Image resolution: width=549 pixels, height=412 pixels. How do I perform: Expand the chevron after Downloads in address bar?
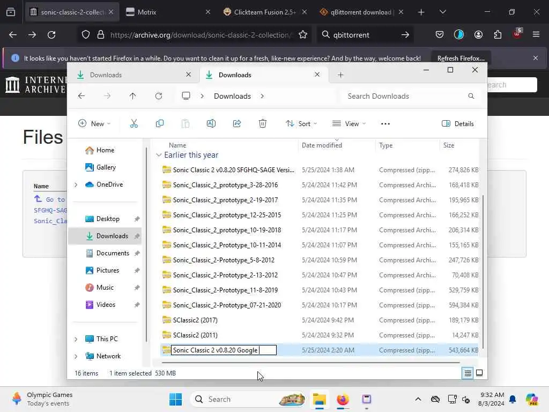point(262,96)
